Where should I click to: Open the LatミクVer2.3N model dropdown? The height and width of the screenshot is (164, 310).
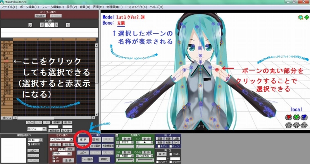coord(71,140)
